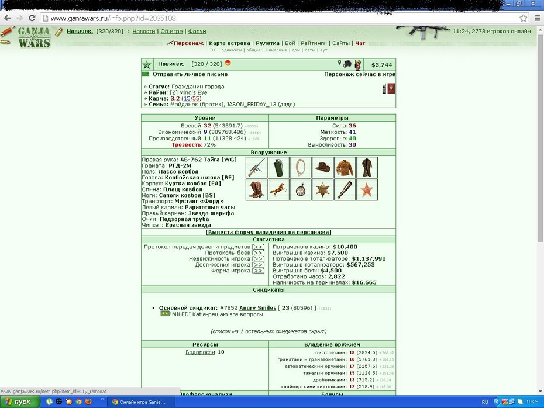Image resolution: width=544 pixels, height=408 pixels.
Task: Click the smiley icon next to 320/320
Action: [228, 63]
